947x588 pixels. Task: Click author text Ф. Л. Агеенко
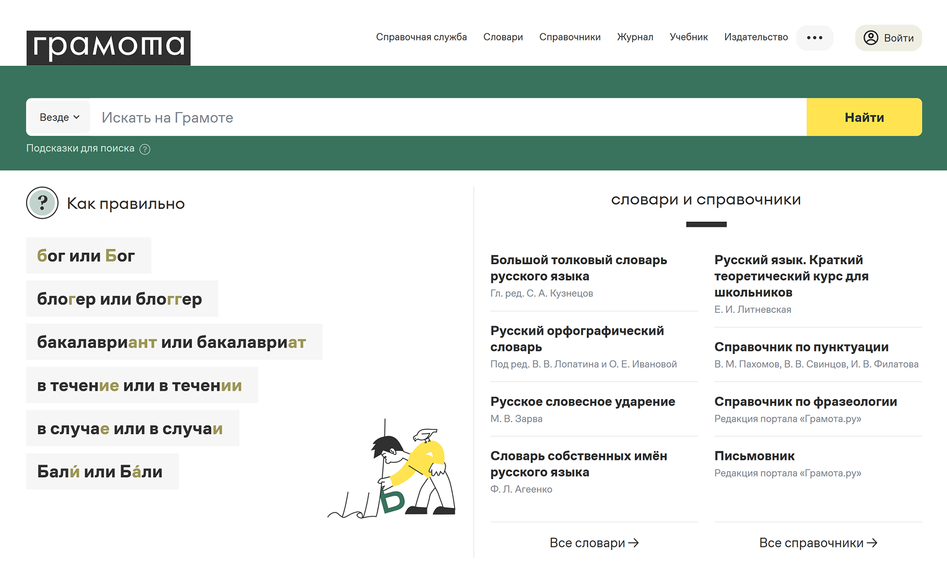[x=521, y=489]
